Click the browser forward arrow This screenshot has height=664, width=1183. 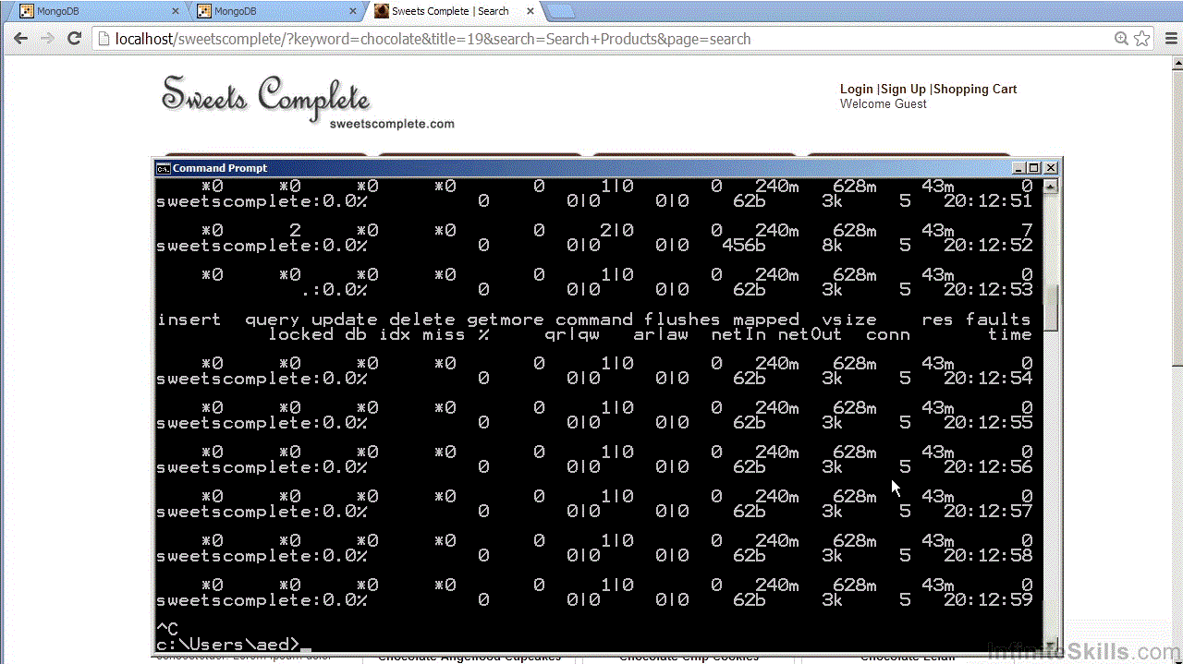tap(47, 39)
